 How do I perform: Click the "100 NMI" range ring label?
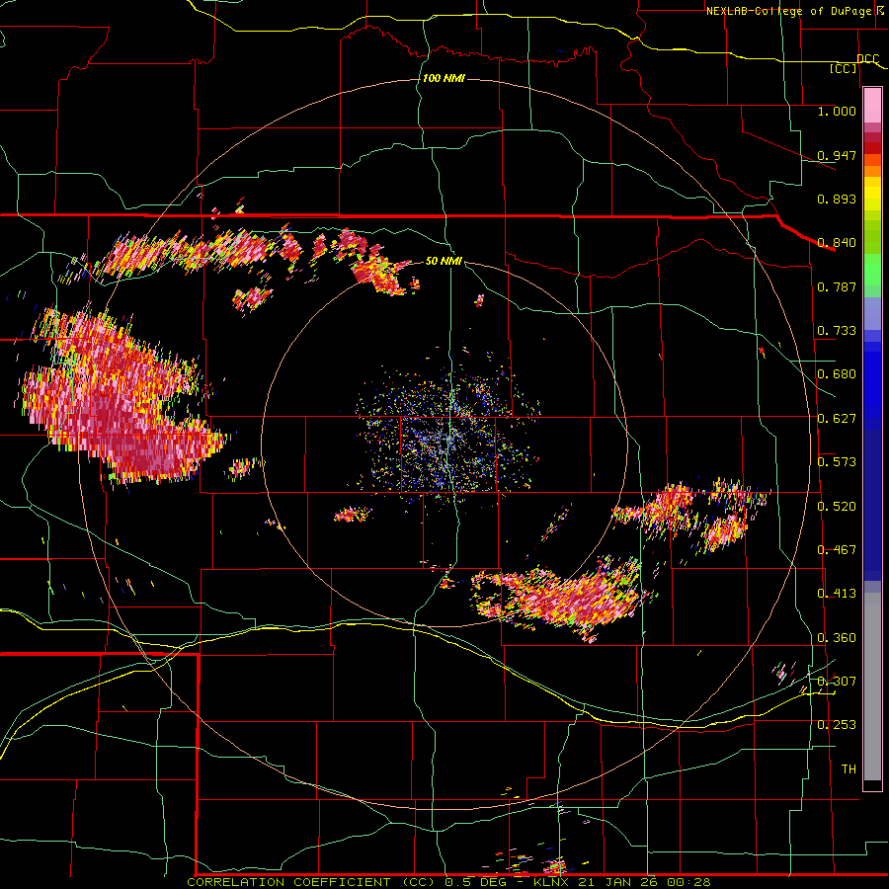tap(444, 78)
